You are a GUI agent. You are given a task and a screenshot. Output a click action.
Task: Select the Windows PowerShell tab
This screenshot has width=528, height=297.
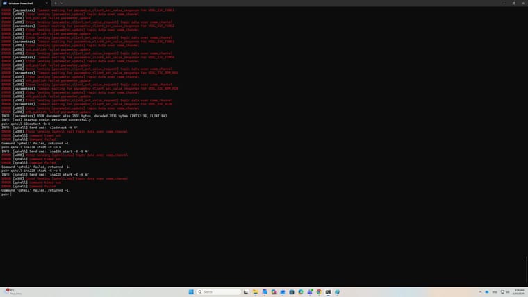[x=21, y=3]
